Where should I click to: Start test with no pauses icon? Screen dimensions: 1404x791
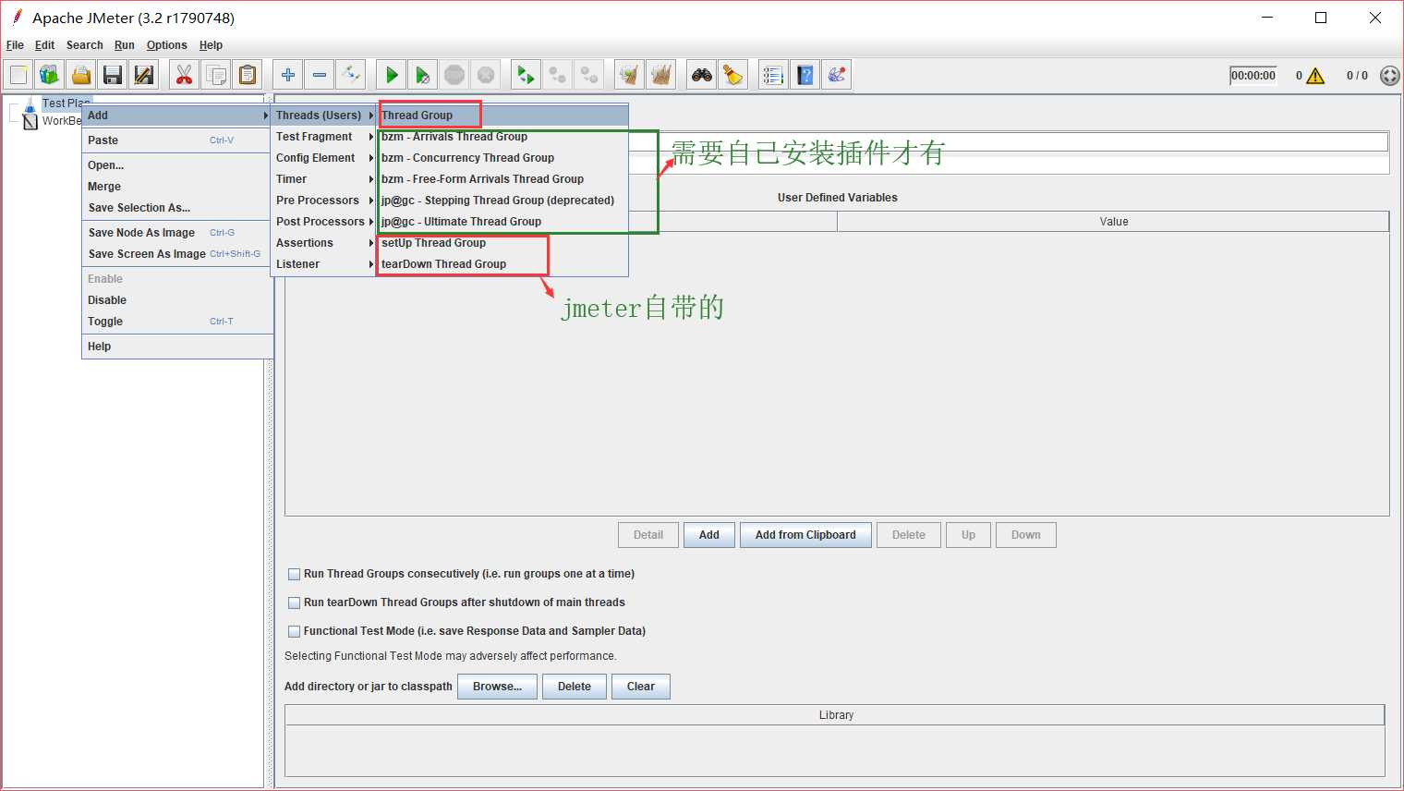tap(423, 75)
